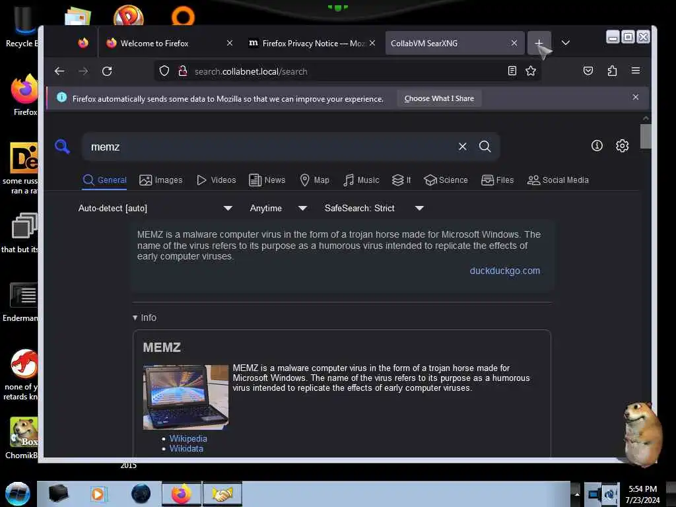The height and width of the screenshot is (507, 676).
Task: Close the Welcome to Firefox tab
Action: click(x=230, y=43)
